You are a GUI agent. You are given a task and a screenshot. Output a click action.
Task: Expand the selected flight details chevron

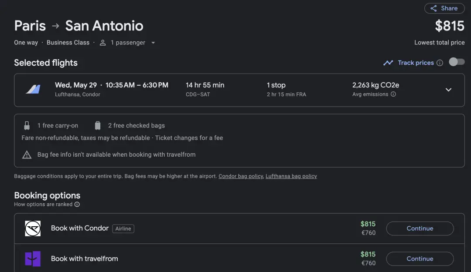[x=448, y=90]
